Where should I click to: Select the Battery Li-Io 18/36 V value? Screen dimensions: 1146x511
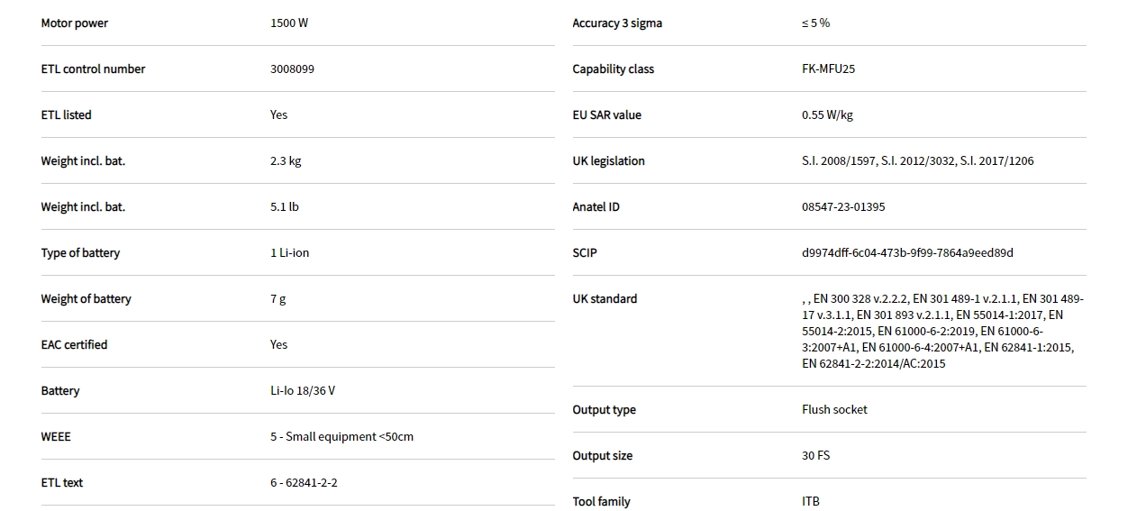302,391
